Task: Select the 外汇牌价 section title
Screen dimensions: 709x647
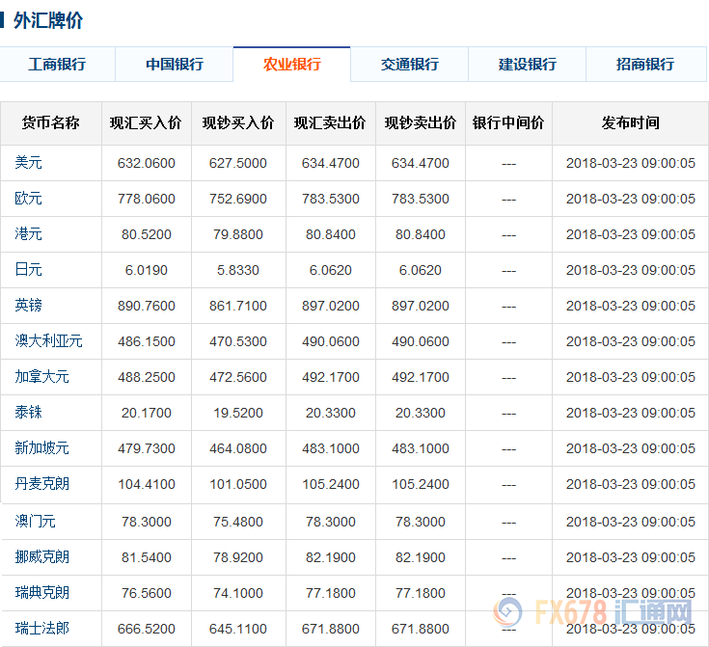Action: click(48, 21)
